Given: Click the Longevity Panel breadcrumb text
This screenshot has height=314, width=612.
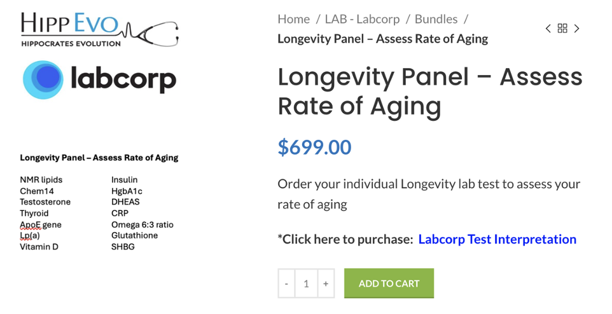Looking at the screenshot, I should [383, 39].
